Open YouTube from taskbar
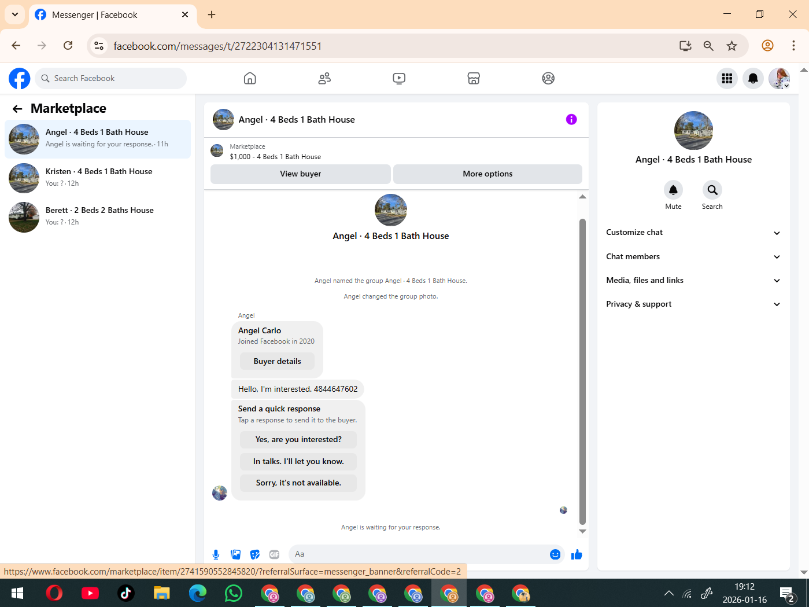 click(90, 593)
